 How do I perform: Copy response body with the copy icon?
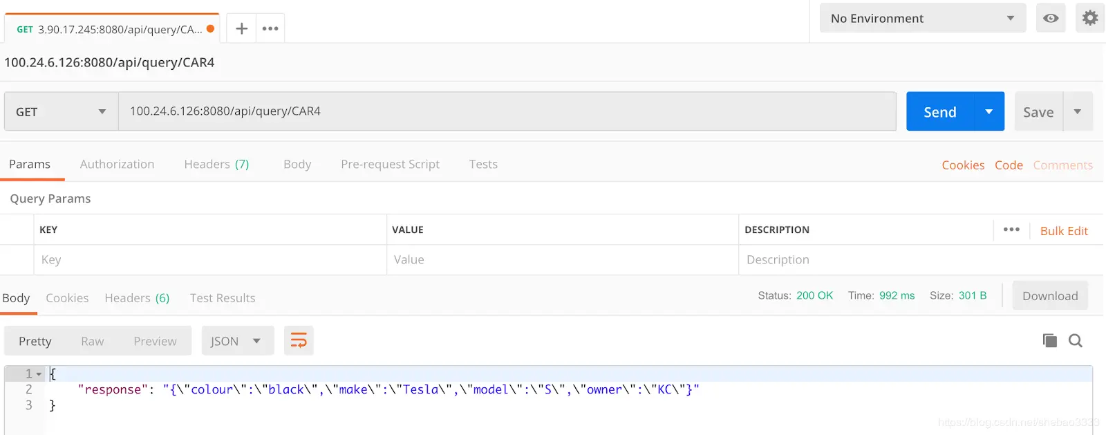(x=1049, y=340)
